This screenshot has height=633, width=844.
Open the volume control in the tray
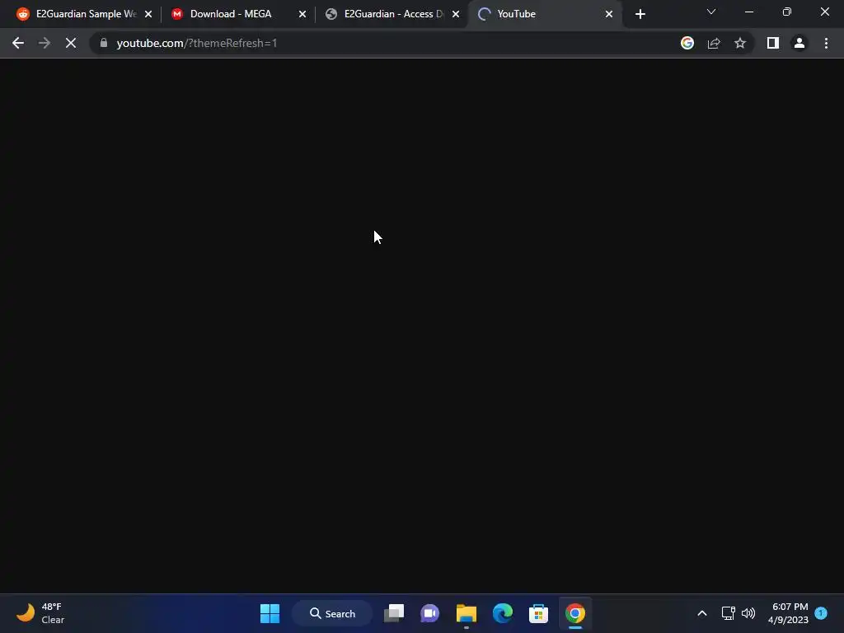point(748,613)
